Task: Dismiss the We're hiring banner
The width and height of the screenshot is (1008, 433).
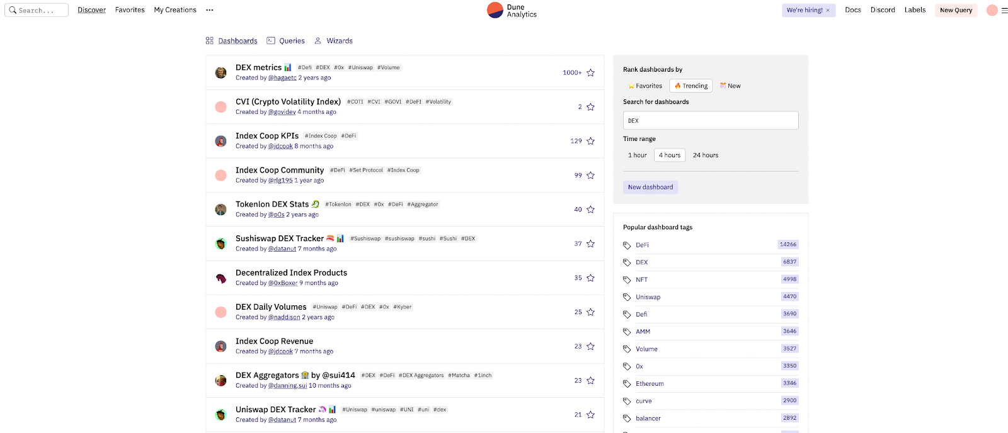Action: click(828, 11)
